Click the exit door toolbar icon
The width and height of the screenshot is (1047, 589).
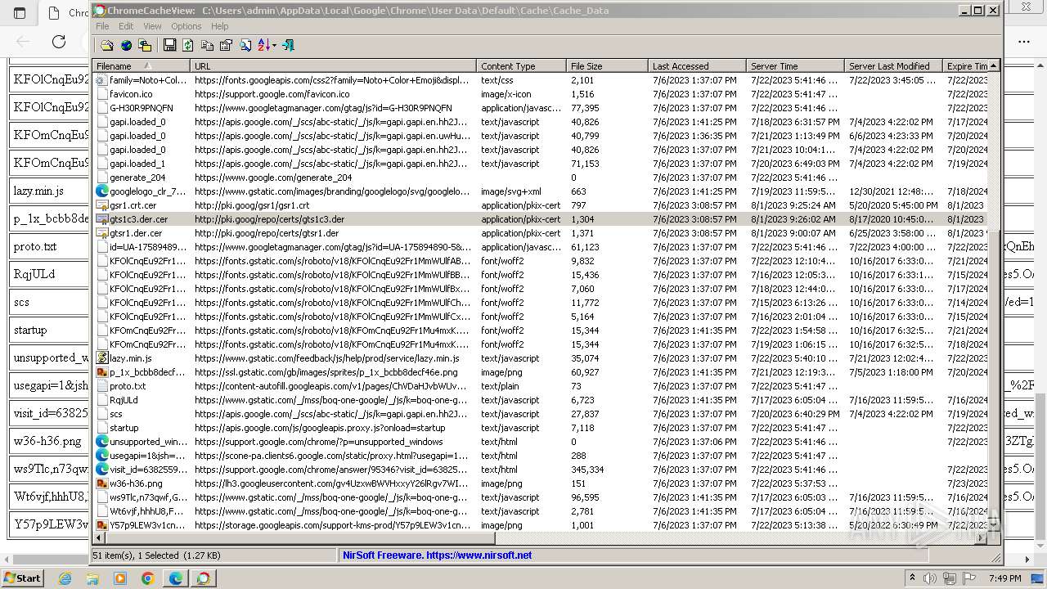click(288, 46)
